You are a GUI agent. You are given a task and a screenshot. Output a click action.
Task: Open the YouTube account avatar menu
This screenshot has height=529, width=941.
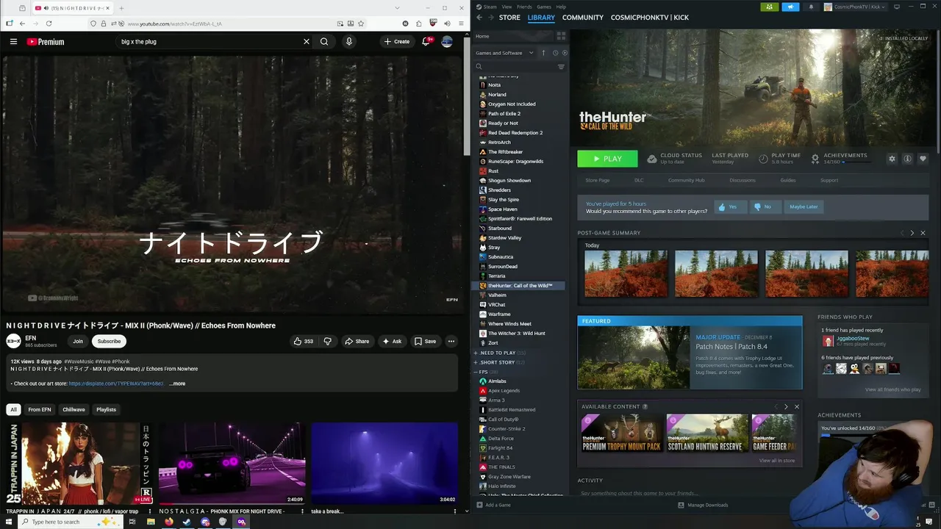(x=447, y=42)
